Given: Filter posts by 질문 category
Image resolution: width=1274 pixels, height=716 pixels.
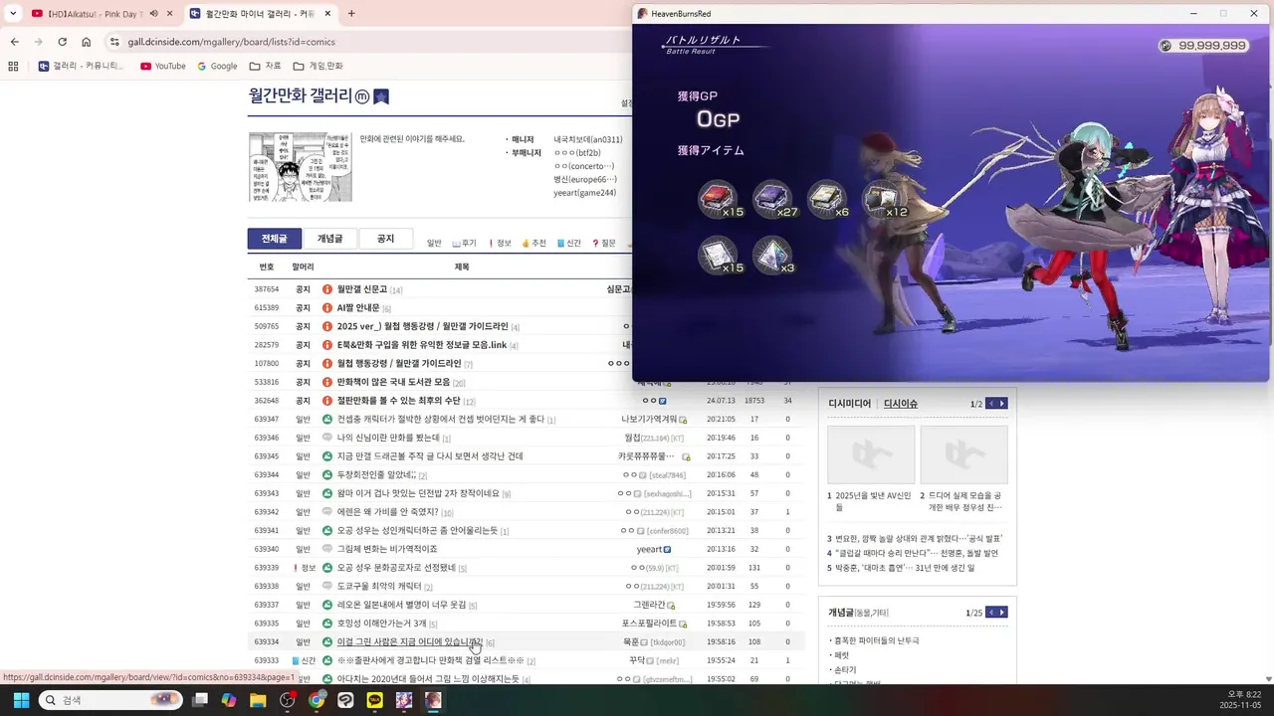Looking at the screenshot, I should click(604, 243).
